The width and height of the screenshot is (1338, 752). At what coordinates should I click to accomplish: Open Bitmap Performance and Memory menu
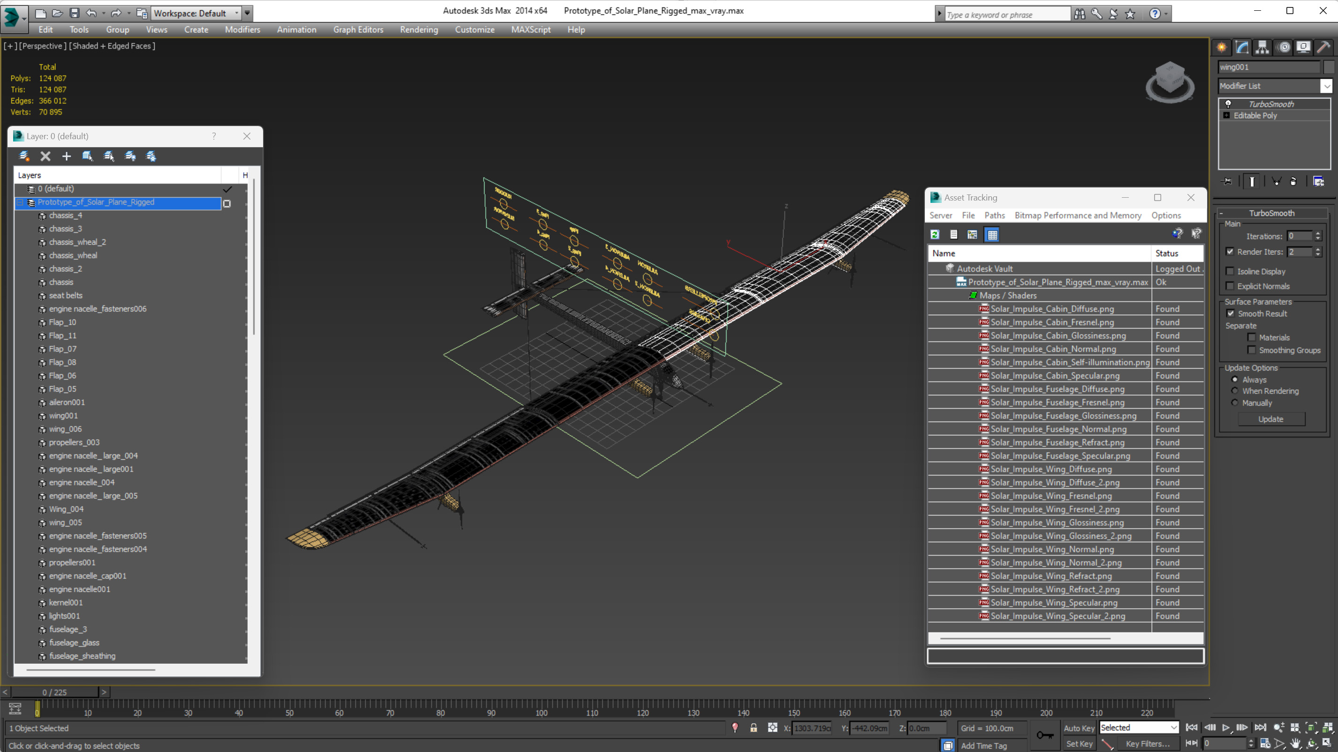[x=1078, y=216]
